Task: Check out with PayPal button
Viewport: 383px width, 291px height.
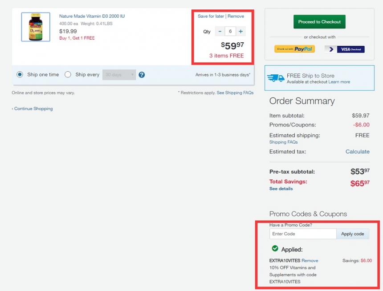Action: tap(294, 49)
